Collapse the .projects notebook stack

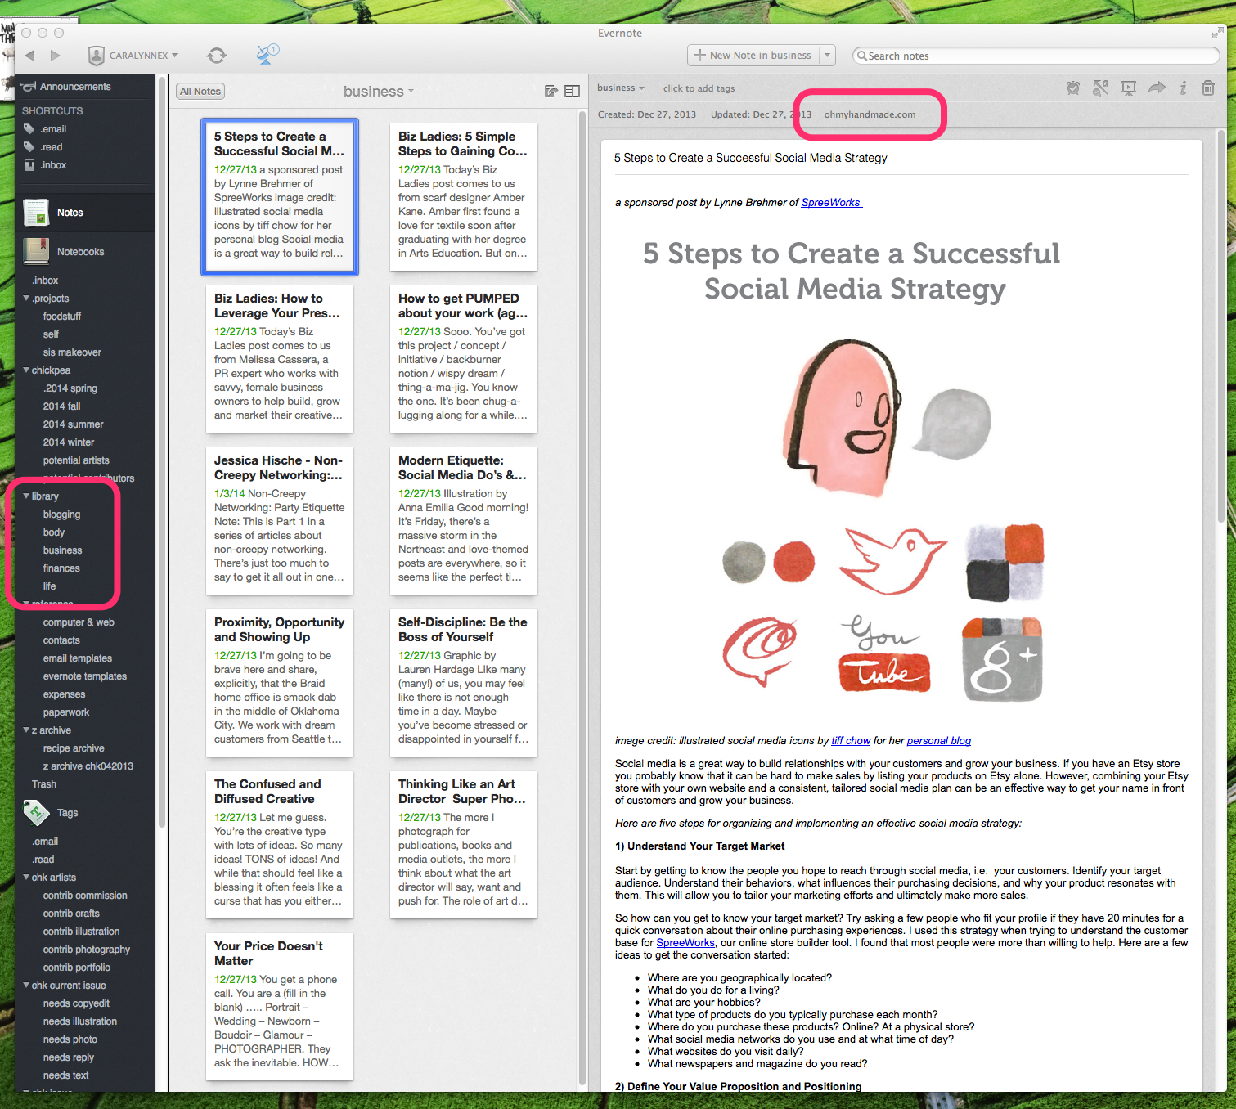point(26,299)
